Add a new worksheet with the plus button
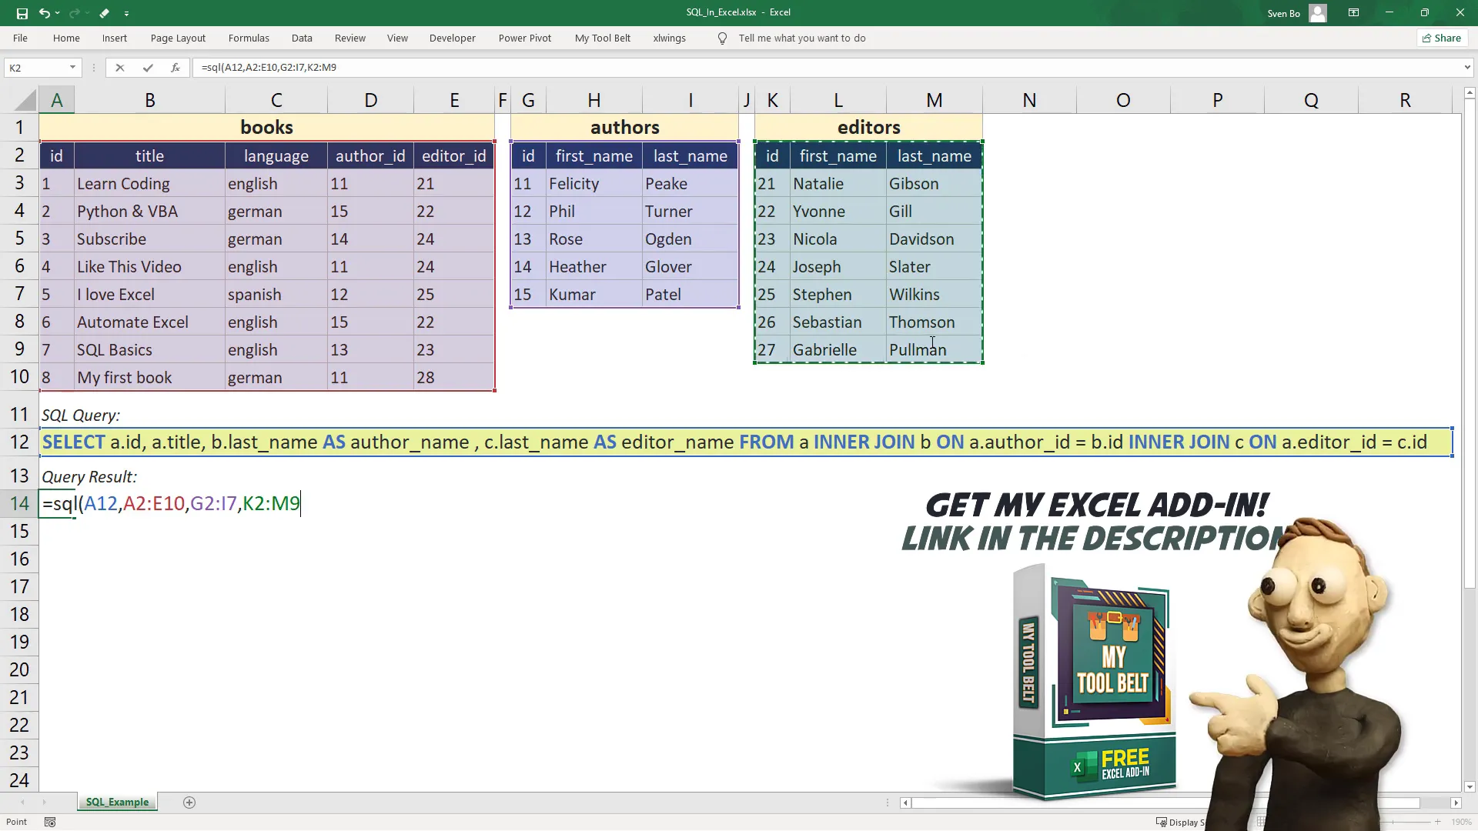Viewport: 1478px width, 831px height. click(189, 802)
